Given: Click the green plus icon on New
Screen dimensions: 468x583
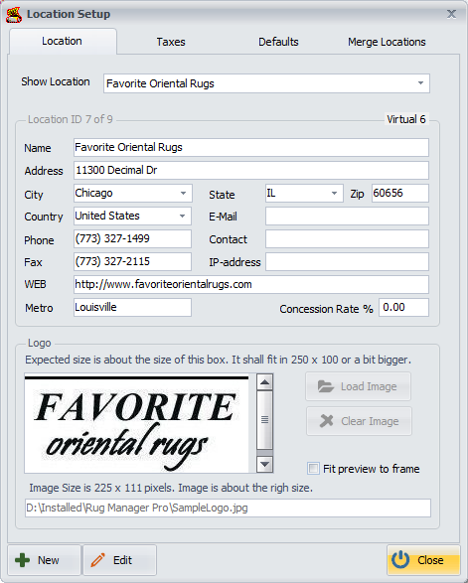Looking at the screenshot, I should [22, 560].
